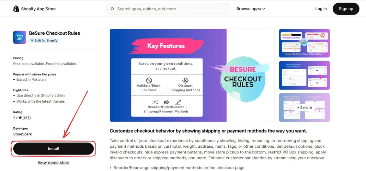Open the View demo store link
Image resolution: width=366 pixels, height=171 pixels.
(53, 163)
